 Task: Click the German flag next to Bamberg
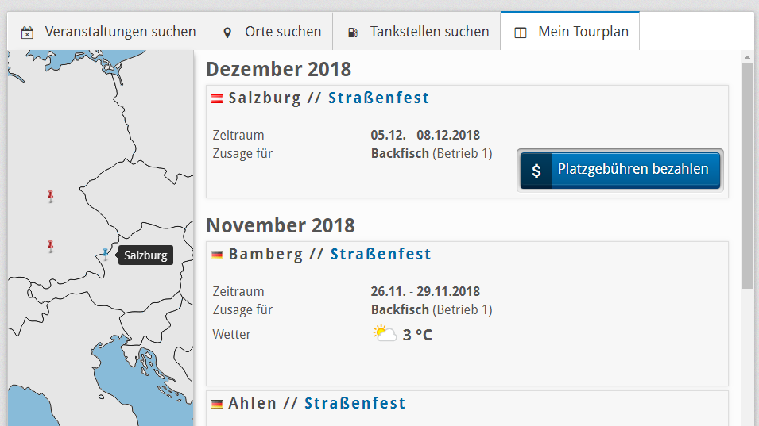(216, 255)
